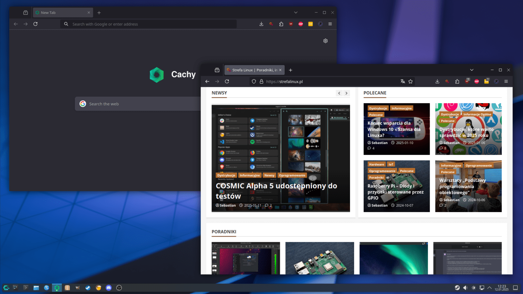Bookmark the Strefa Linux page with the star
523x294 pixels.
(411, 81)
